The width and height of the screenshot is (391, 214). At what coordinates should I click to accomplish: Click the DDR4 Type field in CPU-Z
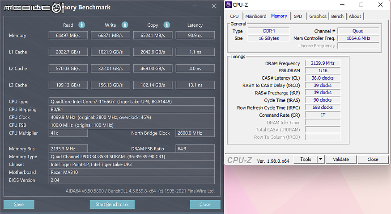point(269,31)
